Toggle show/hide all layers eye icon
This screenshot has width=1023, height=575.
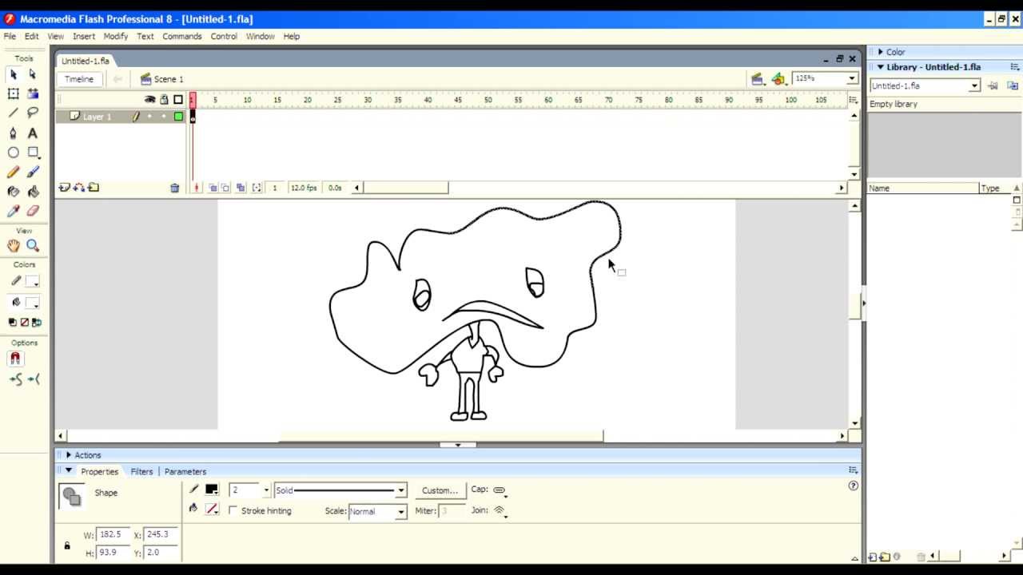[149, 100]
